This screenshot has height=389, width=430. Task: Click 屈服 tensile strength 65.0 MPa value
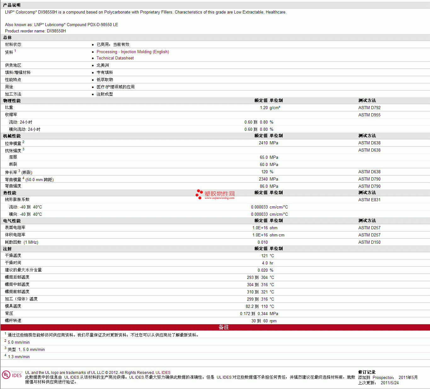[x=269, y=157]
